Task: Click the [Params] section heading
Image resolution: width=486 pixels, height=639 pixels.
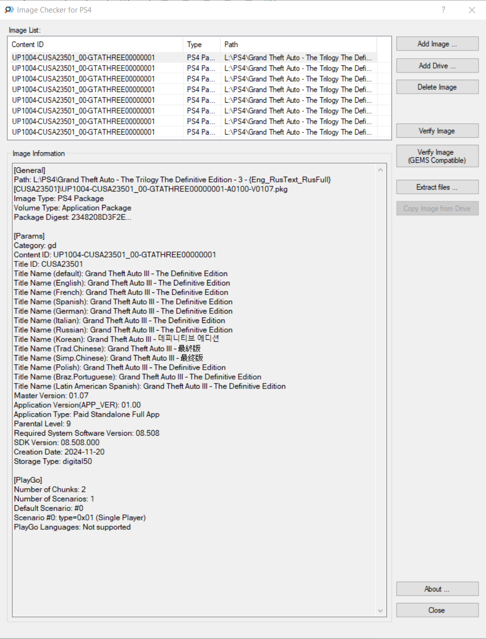Action: (x=29, y=236)
